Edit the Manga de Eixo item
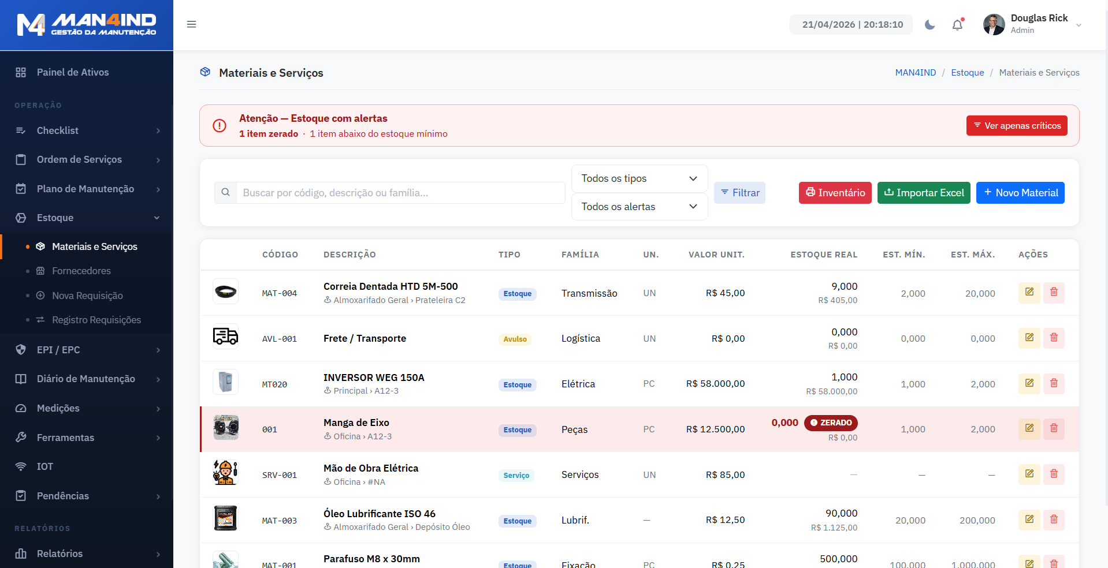 coord(1029,428)
